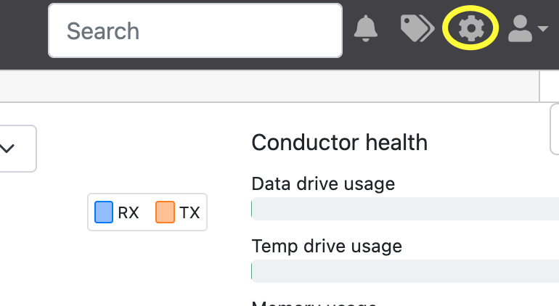Image resolution: width=559 pixels, height=306 pixels.
Task: Click the green fill of Temp drive bar
Action: pyautogui.click(x=252, y=271)
